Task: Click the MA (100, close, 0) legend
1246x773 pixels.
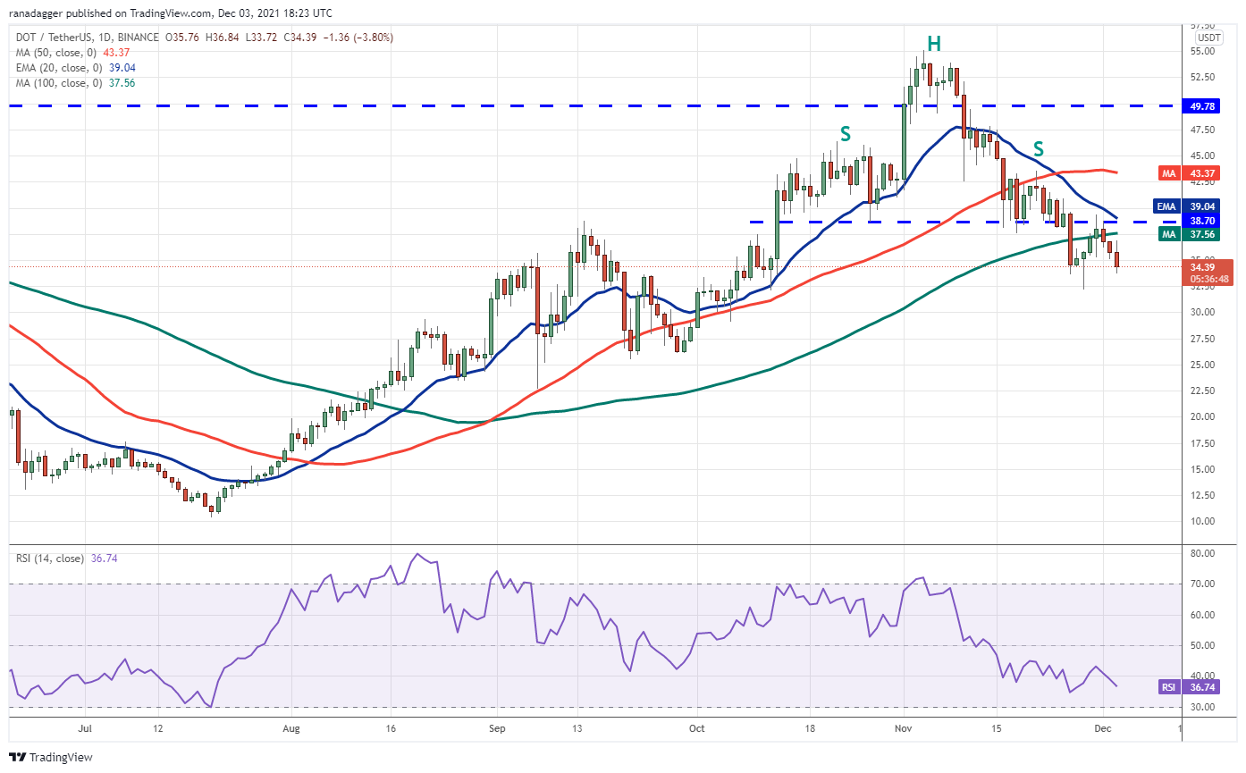Action: 55,83
